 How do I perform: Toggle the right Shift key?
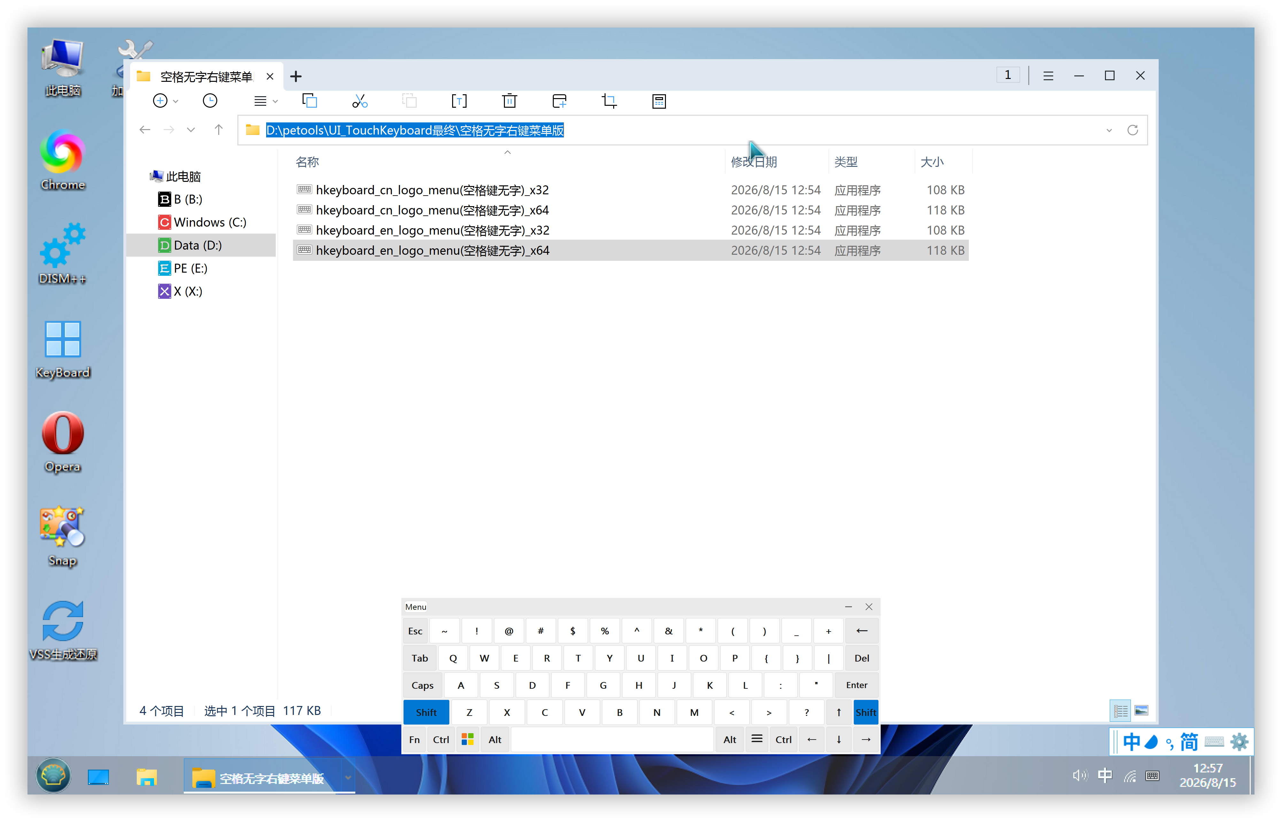(865, 712)
